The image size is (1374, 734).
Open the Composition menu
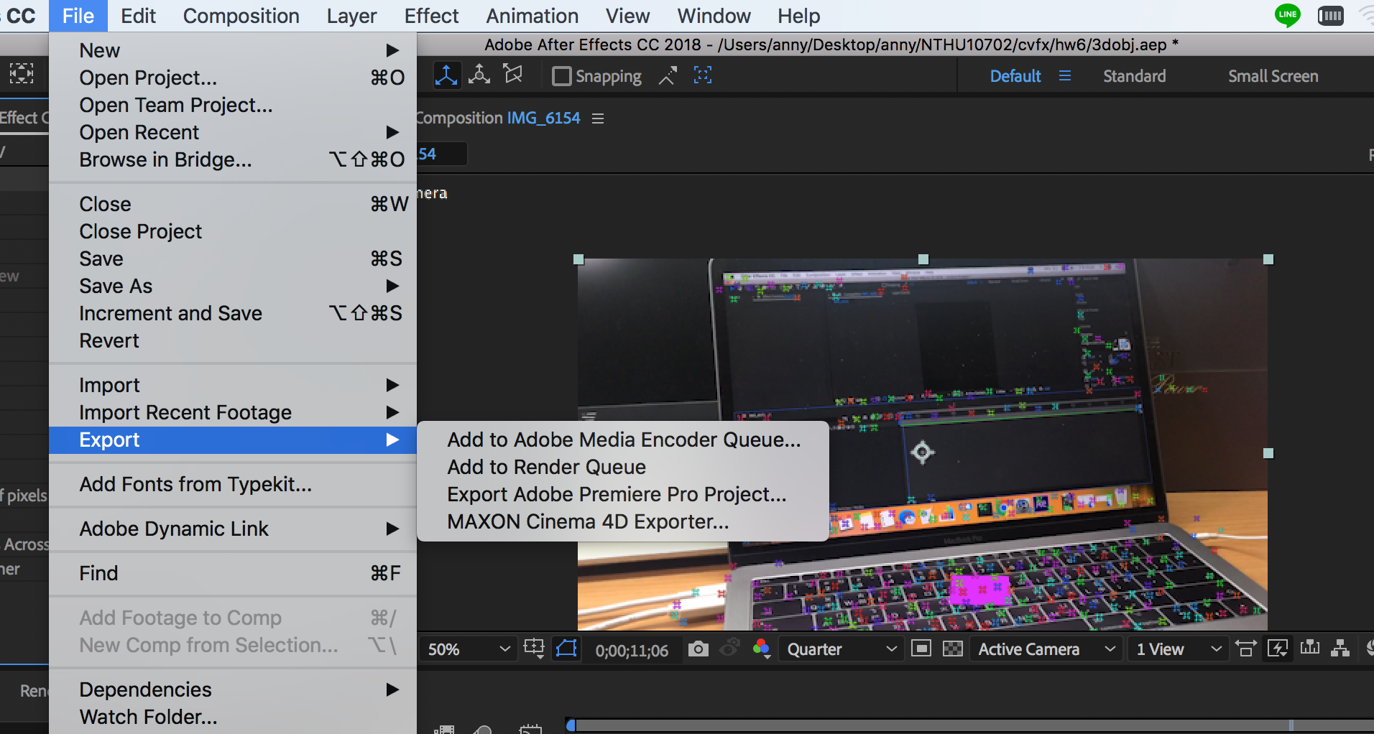[241, 16]
